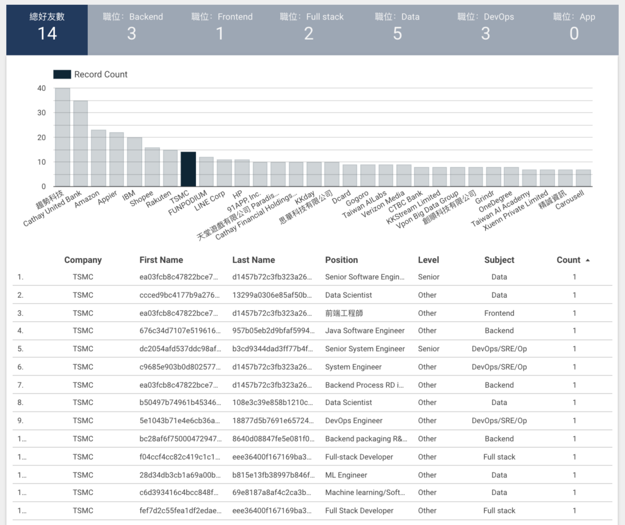Click last name '69e8187a8af4c2ca3b...' cell
This screenshot has width=625, height=525.
(272, 492)
